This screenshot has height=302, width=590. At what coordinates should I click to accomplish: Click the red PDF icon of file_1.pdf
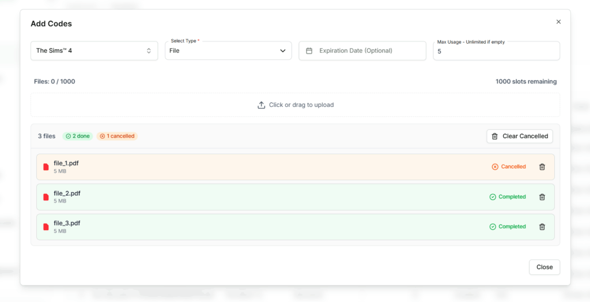point(46,167)
